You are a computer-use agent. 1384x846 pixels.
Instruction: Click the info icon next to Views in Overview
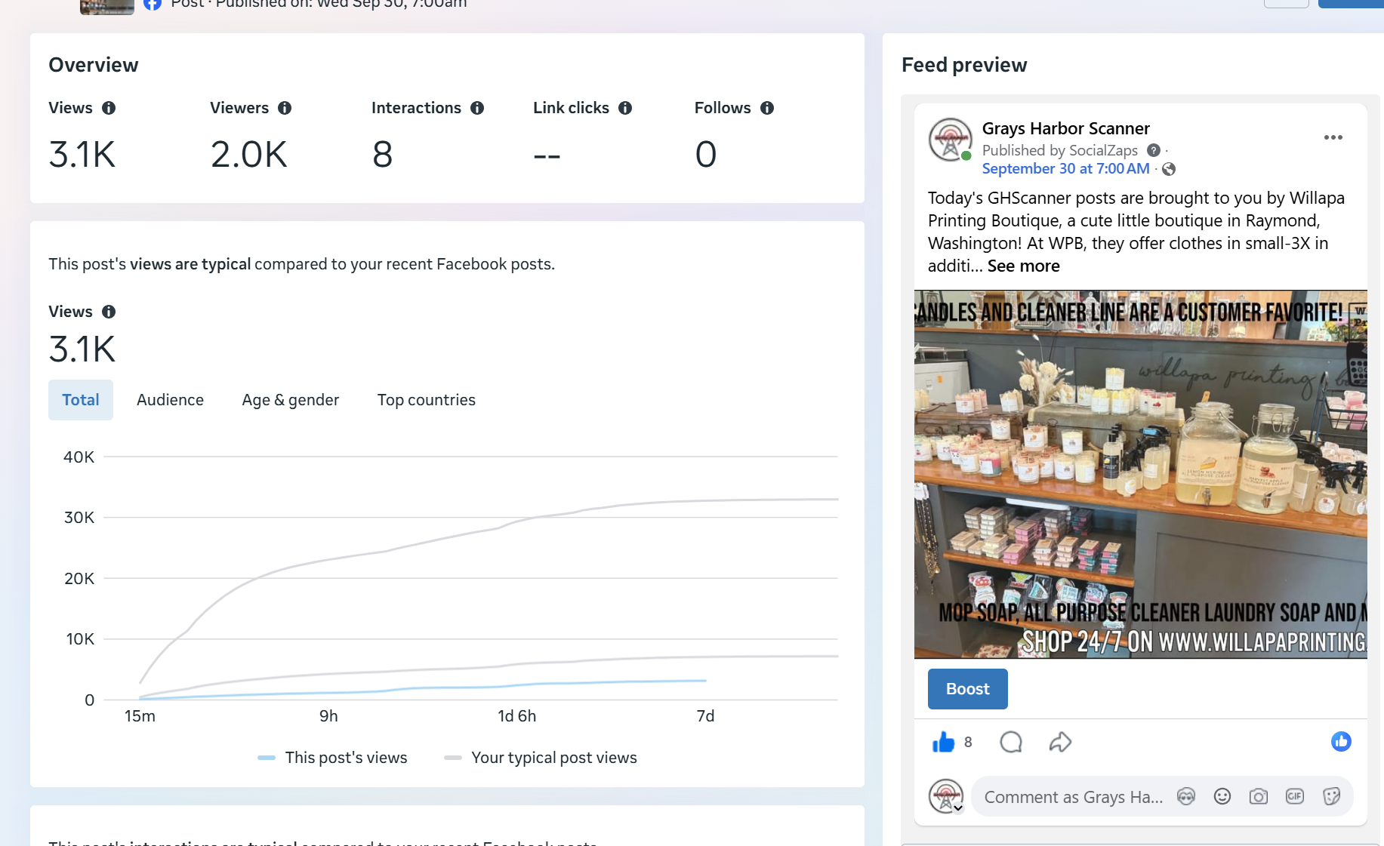pyautogui.click(x=109, y=108)
